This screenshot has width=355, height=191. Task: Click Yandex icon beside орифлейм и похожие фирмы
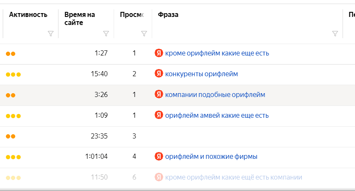tap(159, 157)
